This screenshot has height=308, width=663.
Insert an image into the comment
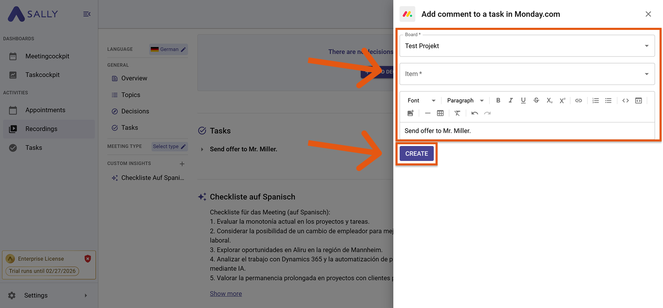(x=410, y=113)
